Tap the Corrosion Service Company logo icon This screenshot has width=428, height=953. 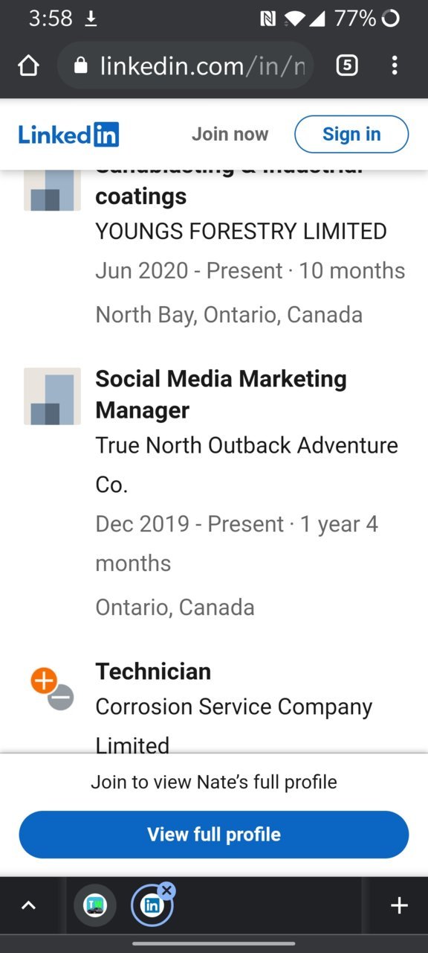point(52,689)
